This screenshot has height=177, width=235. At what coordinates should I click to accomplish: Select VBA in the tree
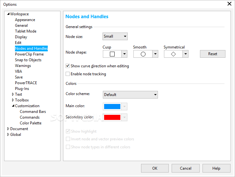click(18, 71)
